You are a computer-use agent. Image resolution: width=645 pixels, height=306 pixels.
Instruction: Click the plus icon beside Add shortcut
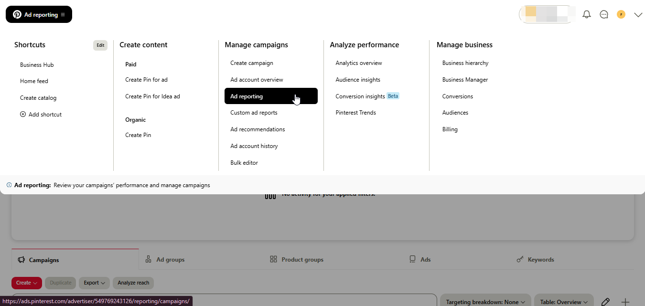pyautogui.click(x=23, y=115)
